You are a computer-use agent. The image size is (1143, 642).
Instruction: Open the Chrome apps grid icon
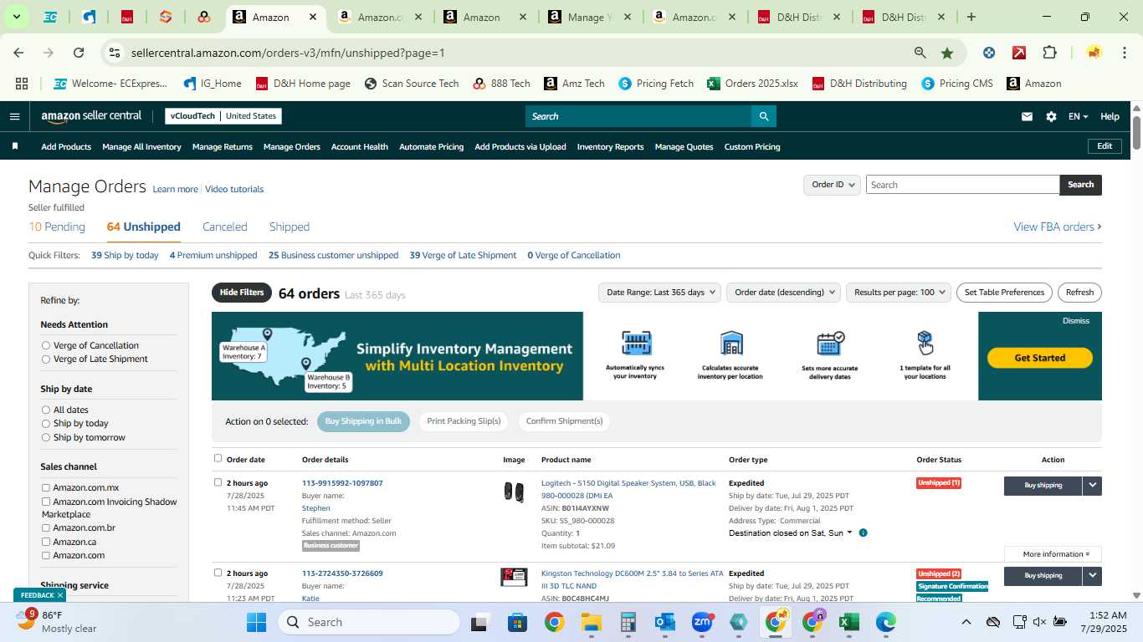22,84
